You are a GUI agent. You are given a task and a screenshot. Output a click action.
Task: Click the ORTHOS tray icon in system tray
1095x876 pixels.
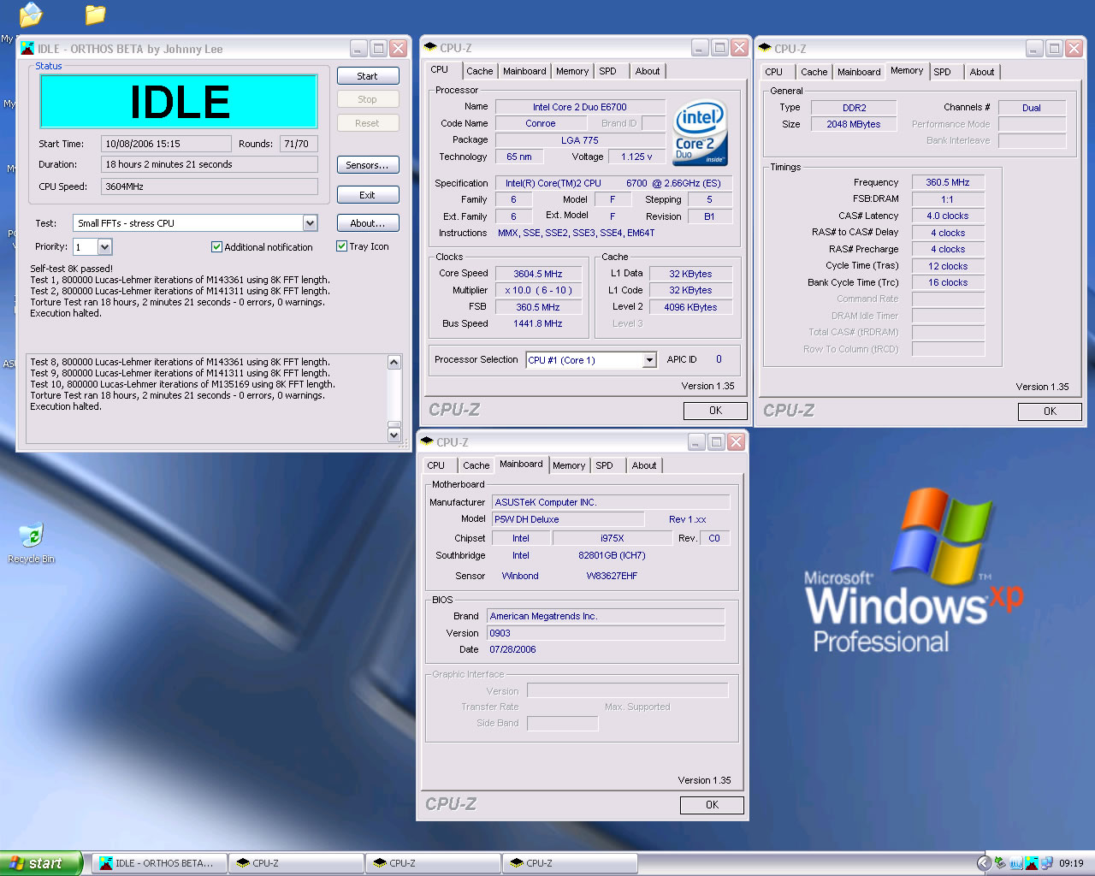click(x=1031, y=863)
